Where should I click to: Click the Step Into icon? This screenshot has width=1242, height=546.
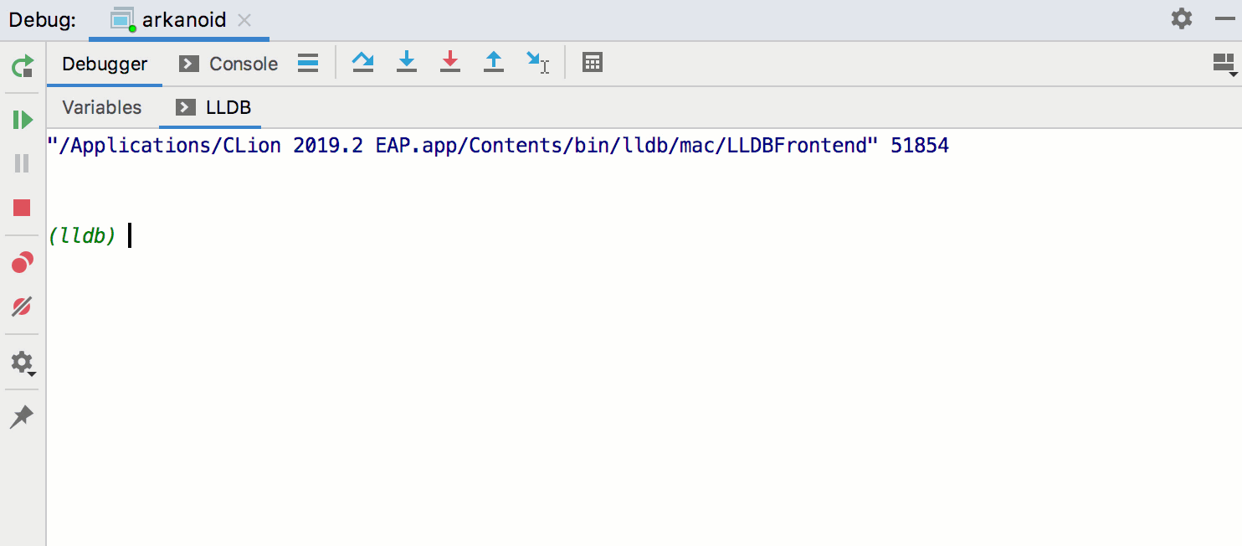pos(407,63)
